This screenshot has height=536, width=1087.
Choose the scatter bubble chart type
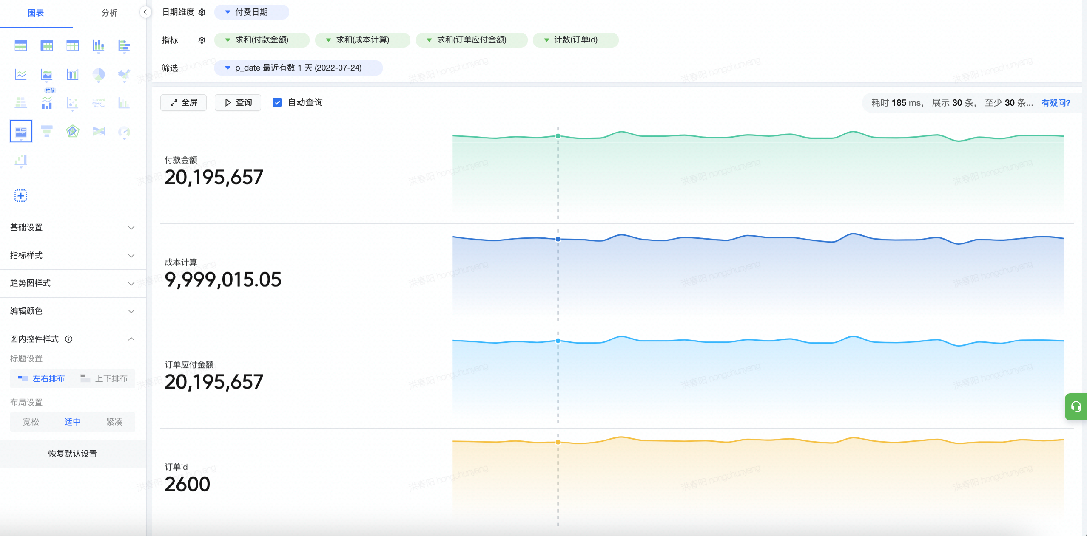tap(73, 103)
